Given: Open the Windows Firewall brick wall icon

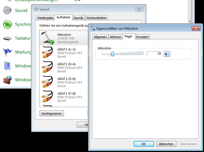Looking at the screenshot, I should pos(7,80).
